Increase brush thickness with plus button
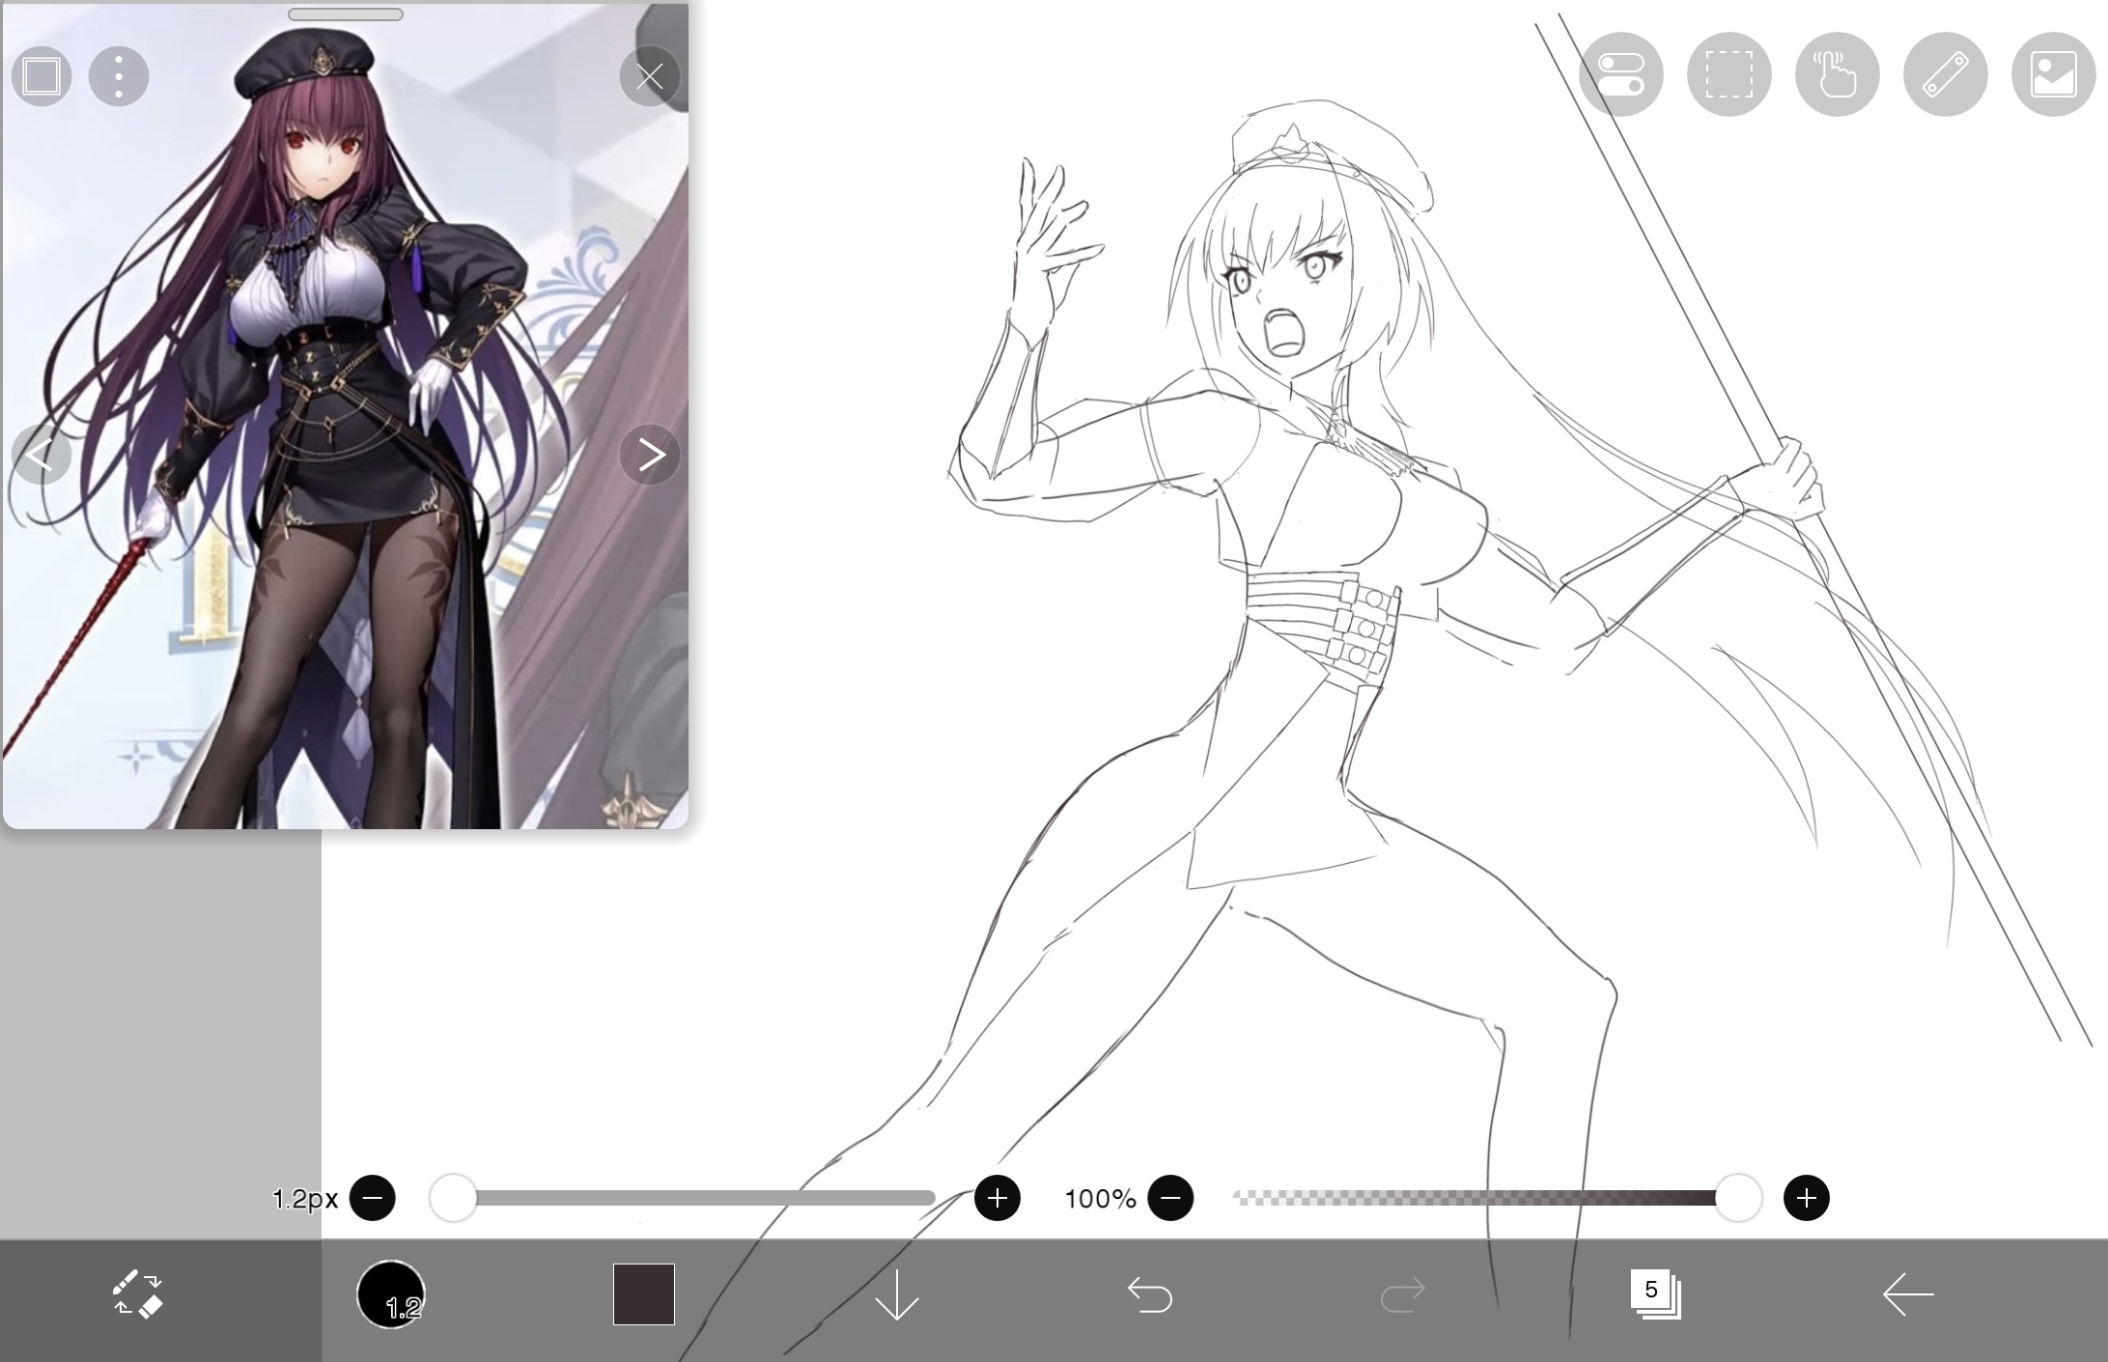This screenshot has height=1362, width=2108. (998, 1198)
